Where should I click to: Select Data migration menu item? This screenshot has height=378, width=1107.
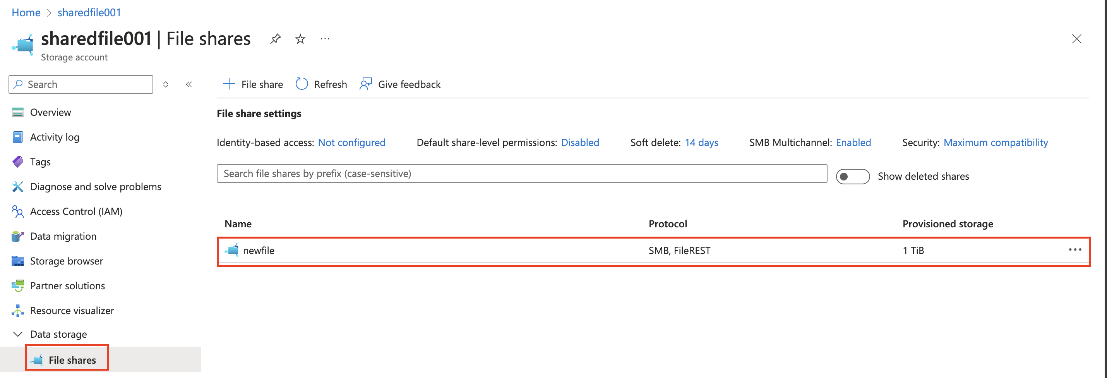pyautogui.click(x=63, y=236)
